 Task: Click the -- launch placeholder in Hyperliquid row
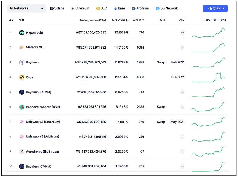pyautogui.click(x=182, y=33)
